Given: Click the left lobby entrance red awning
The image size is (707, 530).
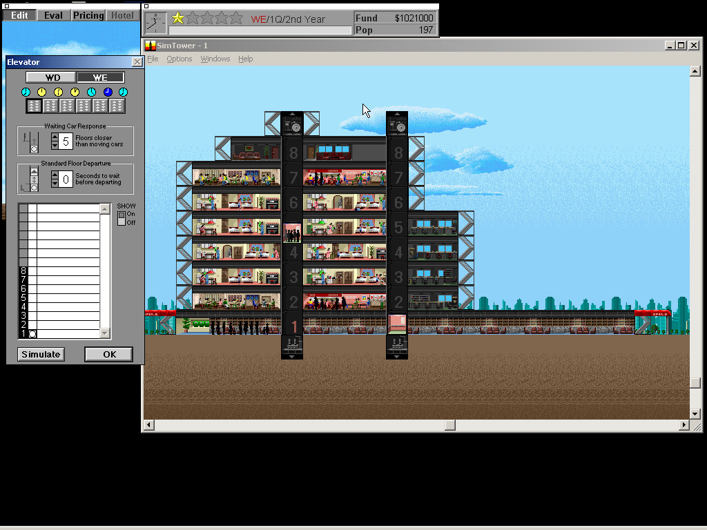Looking at the screenshot, I should (x=160, y=313).
